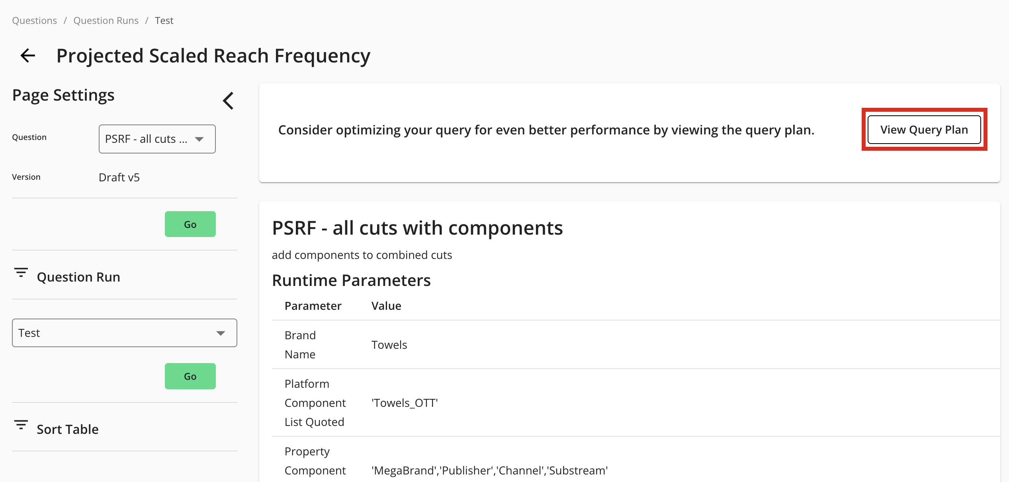Collapse the Page Settings panel chevron
Screen dimensions: 1009x482
pos(228,101)
